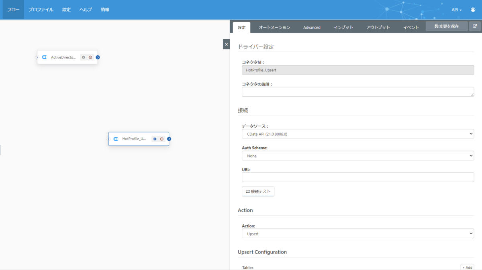The width and height of the screenshot is (482, 270).
Task: Click the 接続 section heading
Action: click(x=243, y=110)
